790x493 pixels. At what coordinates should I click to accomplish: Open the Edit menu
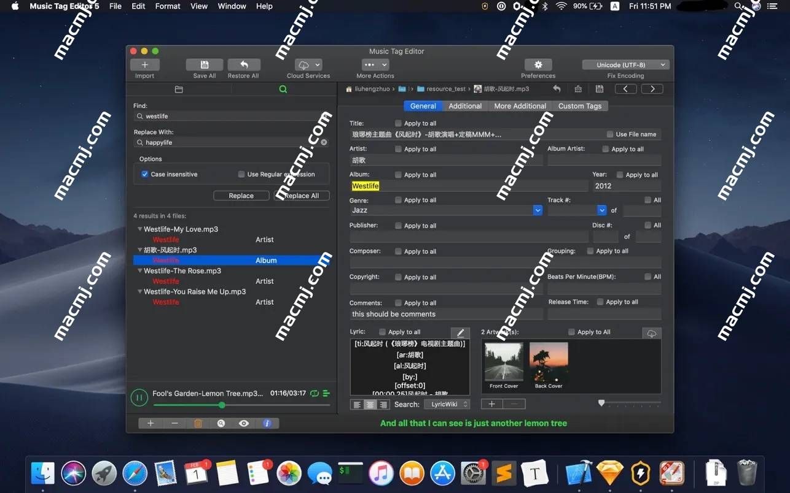[x=138, y=6]
